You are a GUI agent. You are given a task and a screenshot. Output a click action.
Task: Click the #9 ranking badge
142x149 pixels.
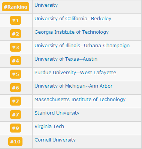coord(15,128)
